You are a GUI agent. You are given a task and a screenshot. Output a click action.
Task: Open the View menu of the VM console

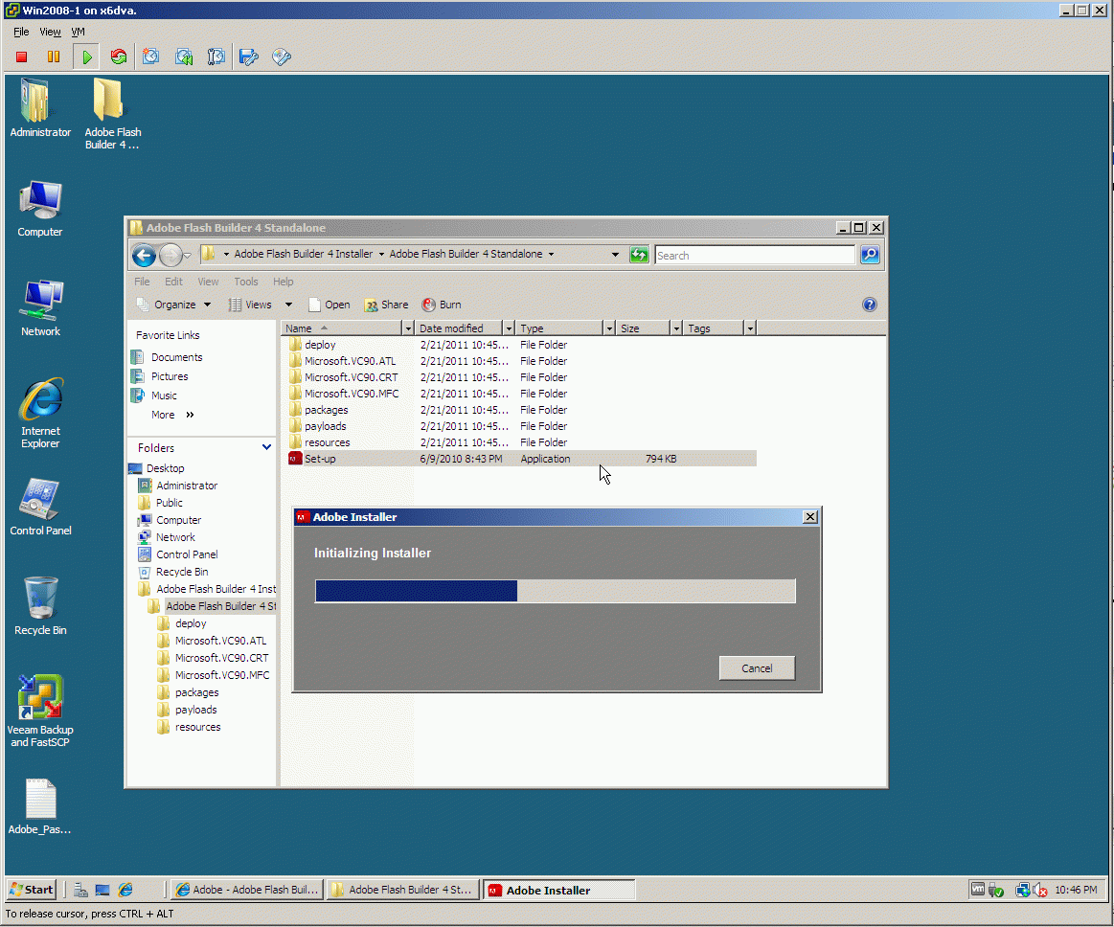point(50,32)
